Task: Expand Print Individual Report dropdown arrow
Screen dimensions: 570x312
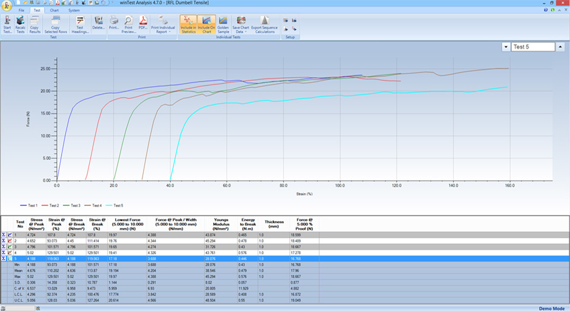Action: (169, 32)
